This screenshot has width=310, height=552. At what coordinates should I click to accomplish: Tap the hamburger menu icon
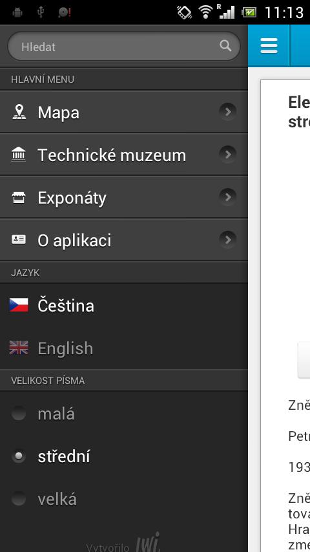click(269, 46)
